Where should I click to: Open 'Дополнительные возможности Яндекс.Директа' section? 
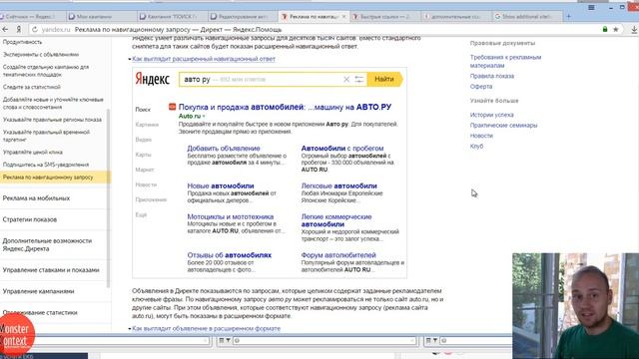pos(47,244)
